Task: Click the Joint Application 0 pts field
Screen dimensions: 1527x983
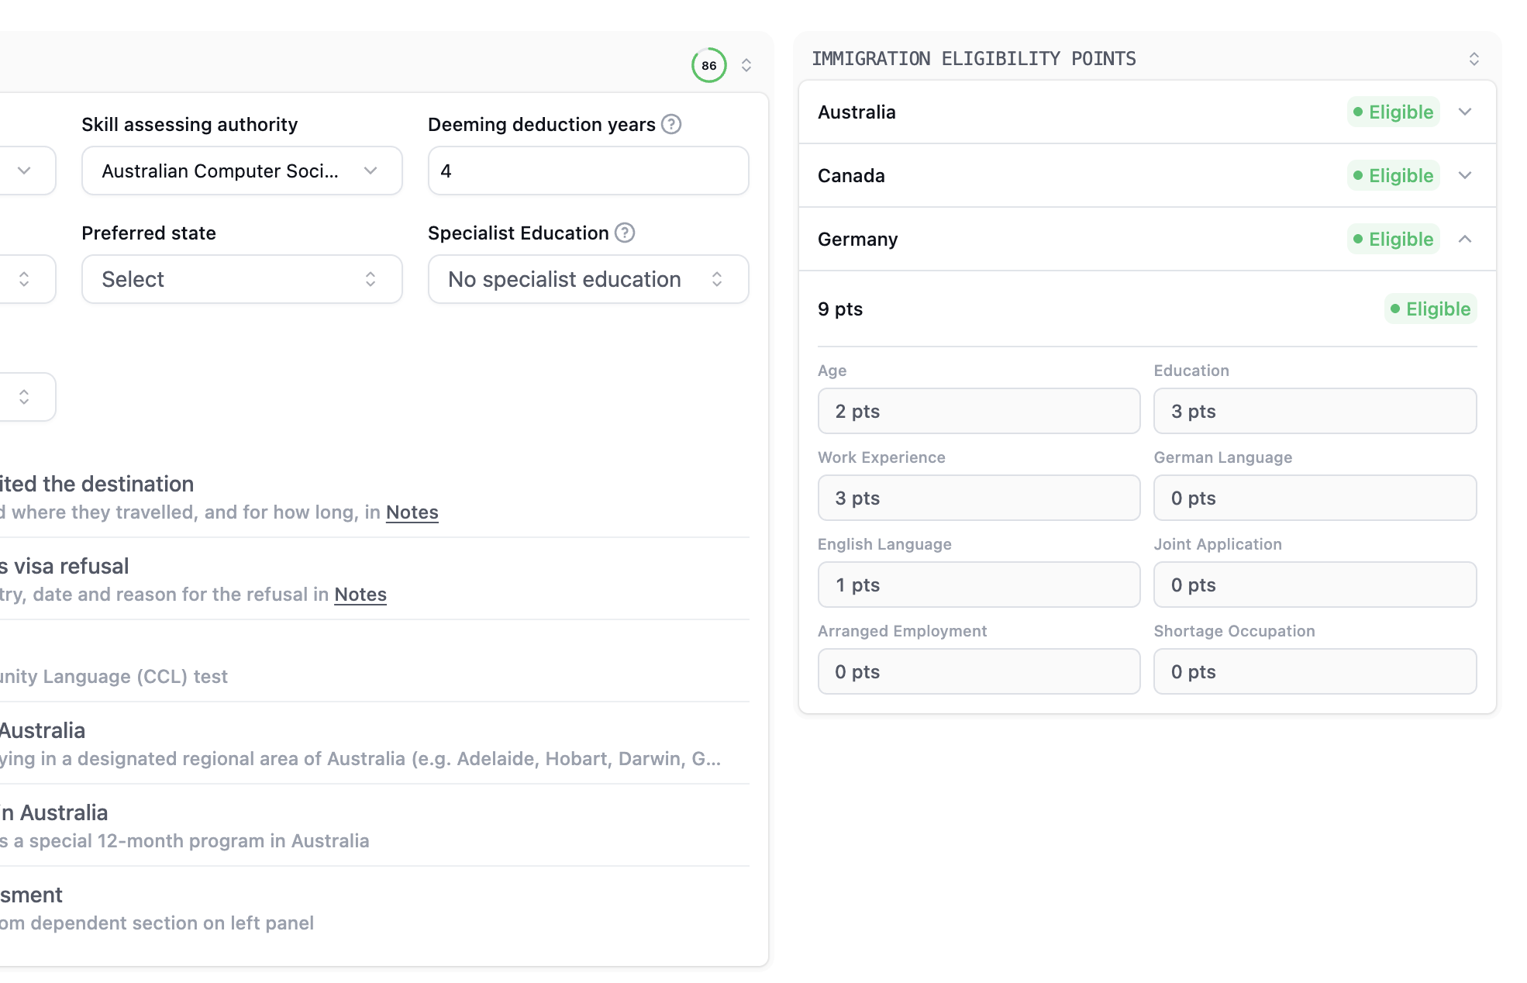Action: tap(1315, 585)
